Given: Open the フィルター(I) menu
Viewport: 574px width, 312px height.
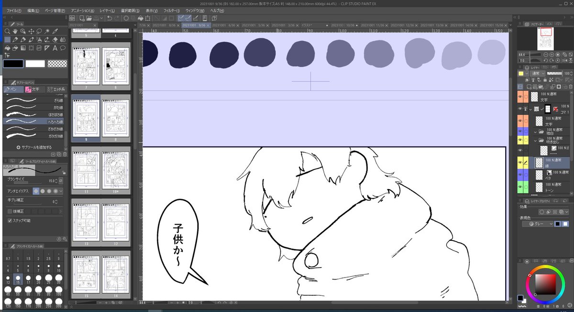Looking at the screenshot, I should pos(172,10).
